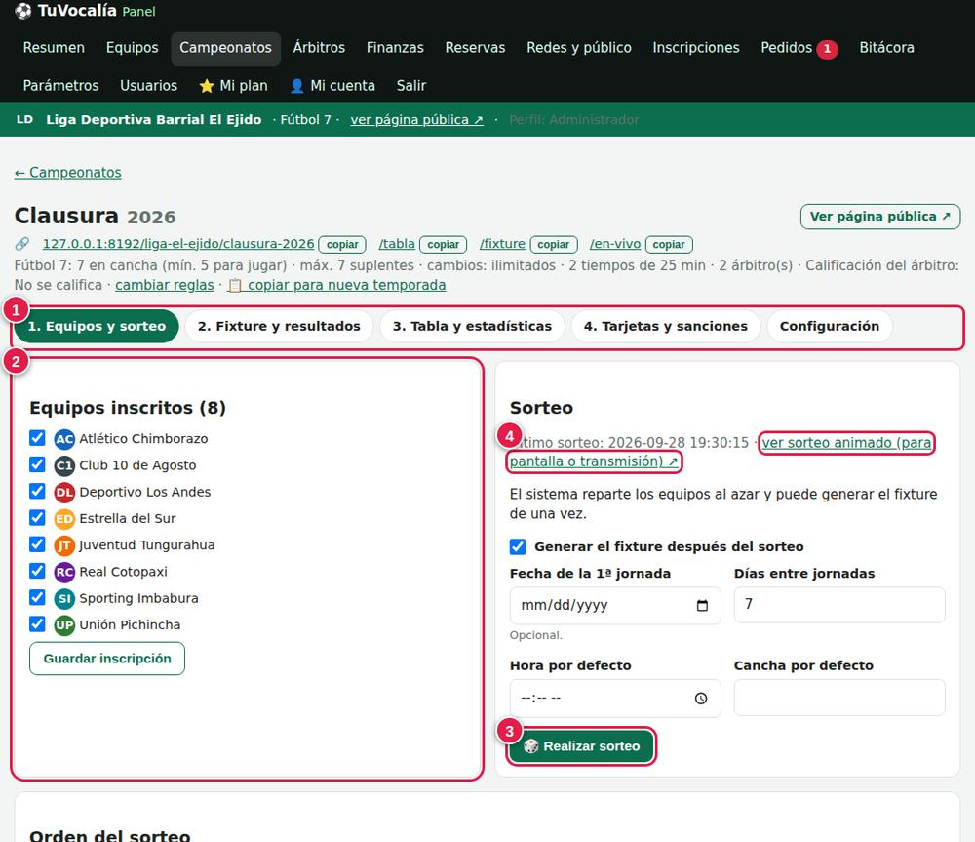Click 'Ver página pública' button near the title
The width and height of the screenshot is (975, 842).
(879, 217)
